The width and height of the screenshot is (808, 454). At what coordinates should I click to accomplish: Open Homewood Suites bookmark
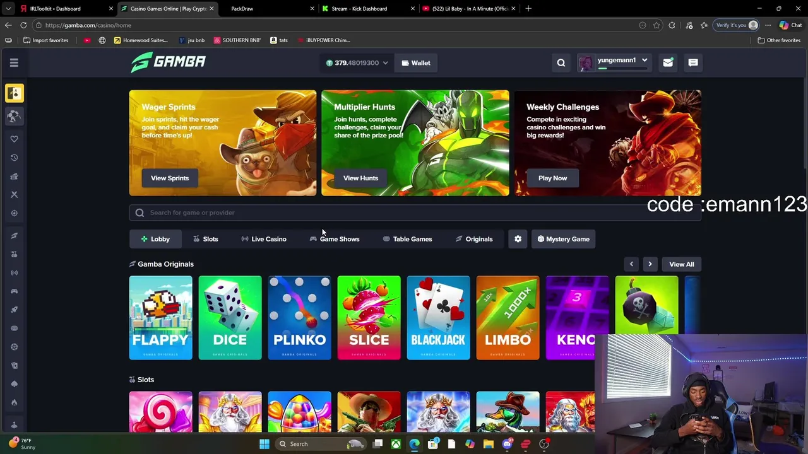[140, 40]
